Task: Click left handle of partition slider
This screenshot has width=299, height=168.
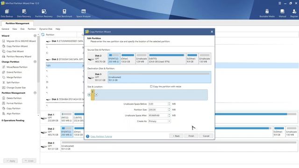Action: pyautogui.click(x=89, y=95)
